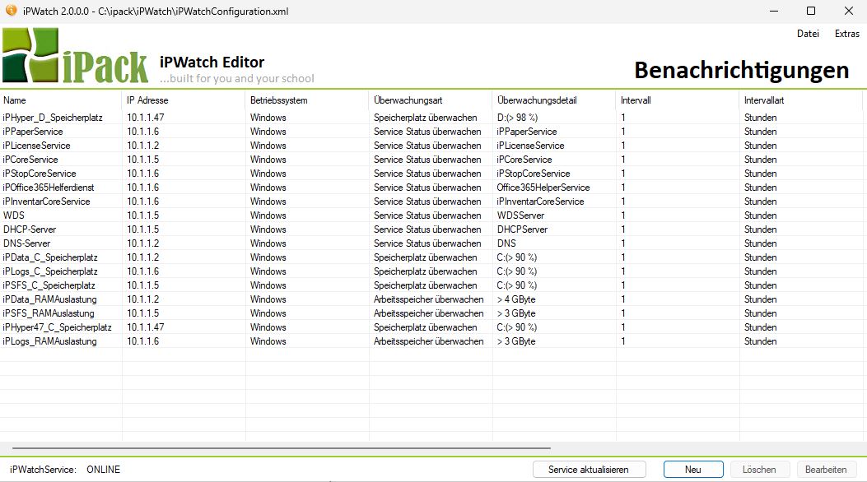Click the iPack logo image

[74, 55]
